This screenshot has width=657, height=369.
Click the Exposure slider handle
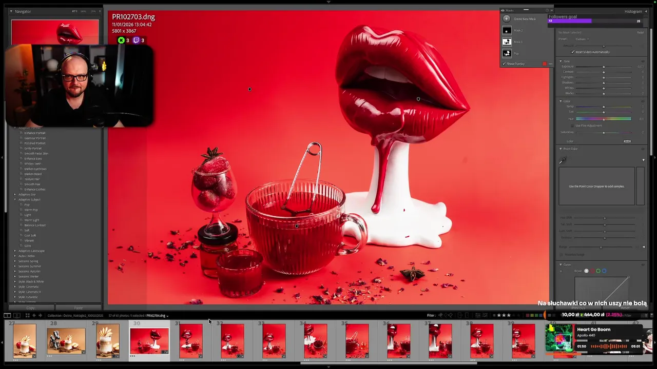coord(604,67)
